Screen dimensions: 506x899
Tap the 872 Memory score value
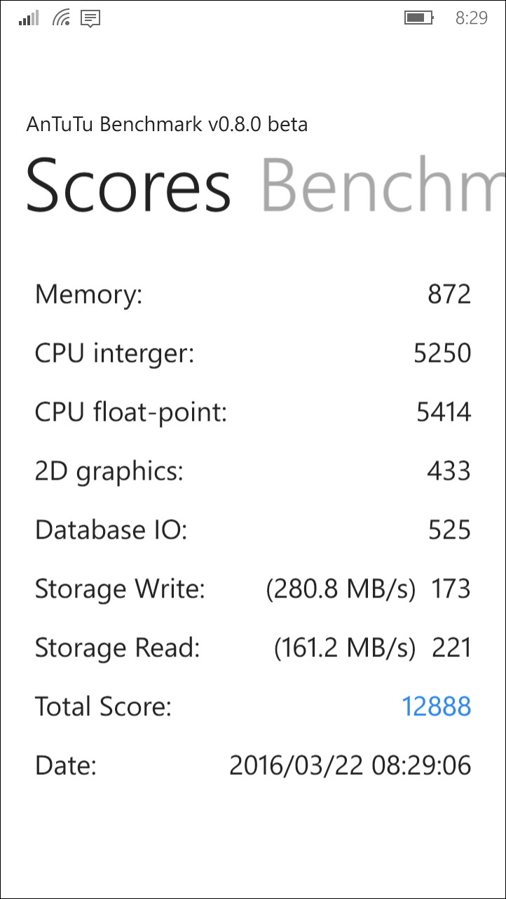point(449,295)
